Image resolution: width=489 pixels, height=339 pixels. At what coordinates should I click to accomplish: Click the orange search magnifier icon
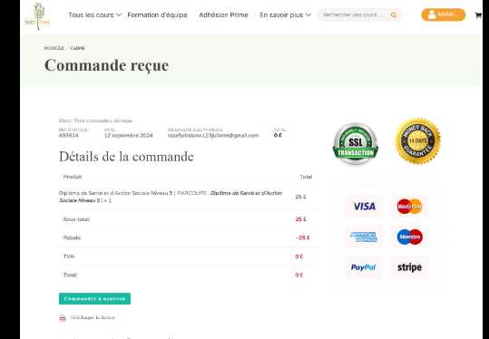[394, 15]
